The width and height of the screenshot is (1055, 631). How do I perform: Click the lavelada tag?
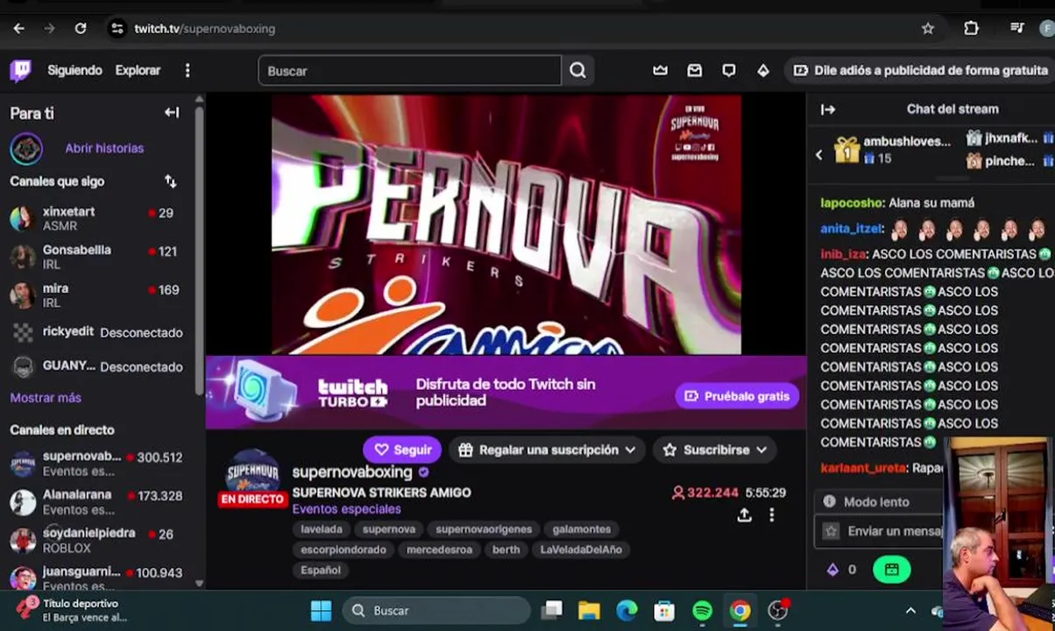point(322,529)
